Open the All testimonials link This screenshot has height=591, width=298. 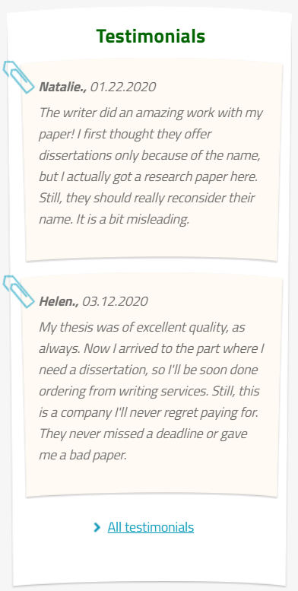click(x=151, y=527)
